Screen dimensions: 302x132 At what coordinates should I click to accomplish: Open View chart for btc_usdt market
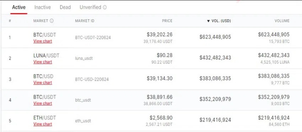click(x=43, y=103)
